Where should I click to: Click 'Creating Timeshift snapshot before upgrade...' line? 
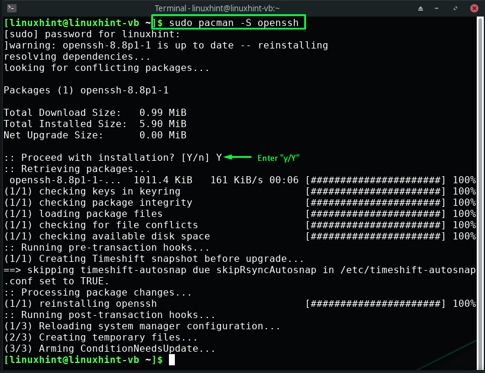(154, 259)
